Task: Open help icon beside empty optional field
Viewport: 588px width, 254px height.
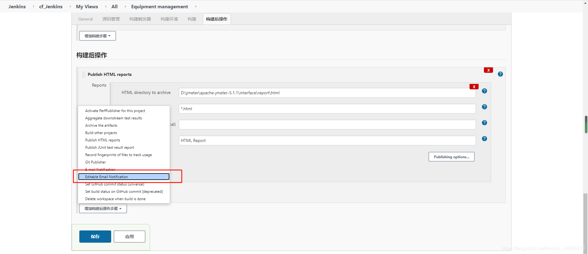Action: tap(484, 123)
